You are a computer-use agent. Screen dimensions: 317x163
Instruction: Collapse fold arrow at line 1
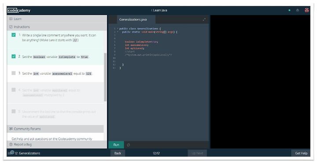tap(118, 28)
